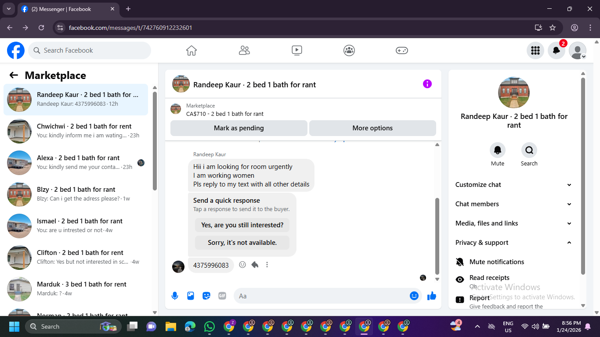
Task: Open Blzy conversation asking for address
Action: click(76, 194)
